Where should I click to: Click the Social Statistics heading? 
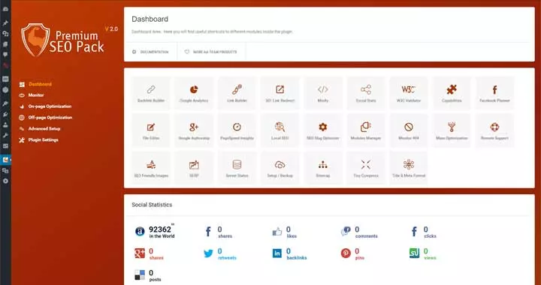(152, 205)
